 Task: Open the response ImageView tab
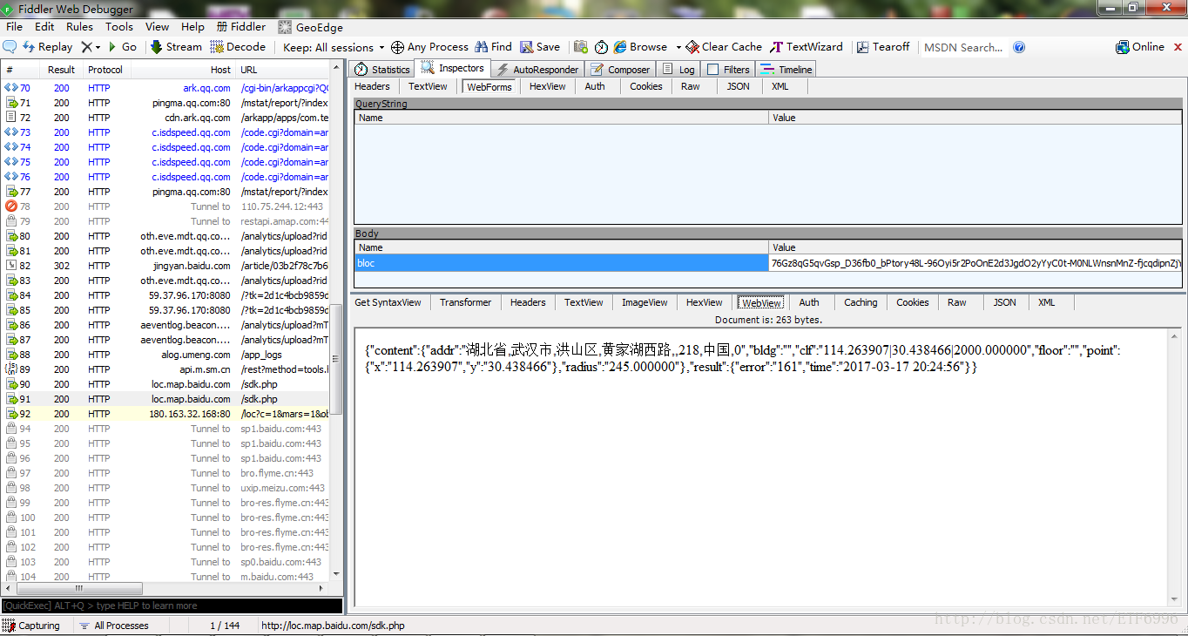(645, 302)
